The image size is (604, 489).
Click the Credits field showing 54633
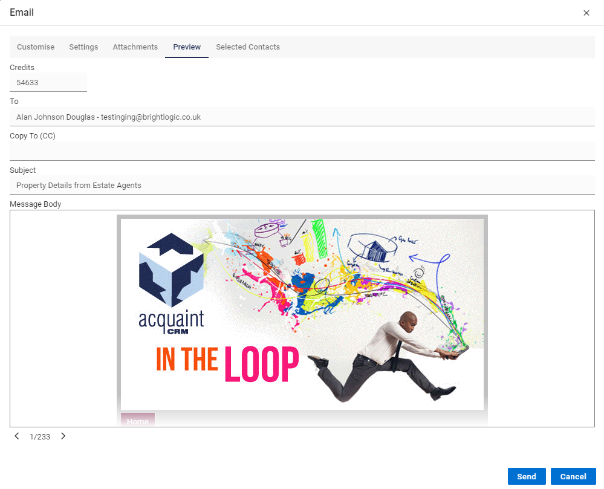click(x=48, y=82)
